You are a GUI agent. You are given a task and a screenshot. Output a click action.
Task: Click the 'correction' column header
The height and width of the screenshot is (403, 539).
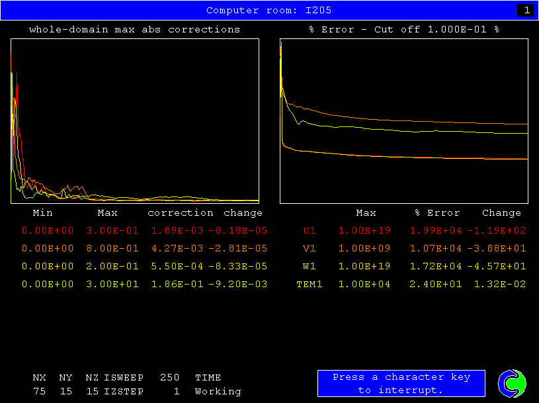(181, 213)
